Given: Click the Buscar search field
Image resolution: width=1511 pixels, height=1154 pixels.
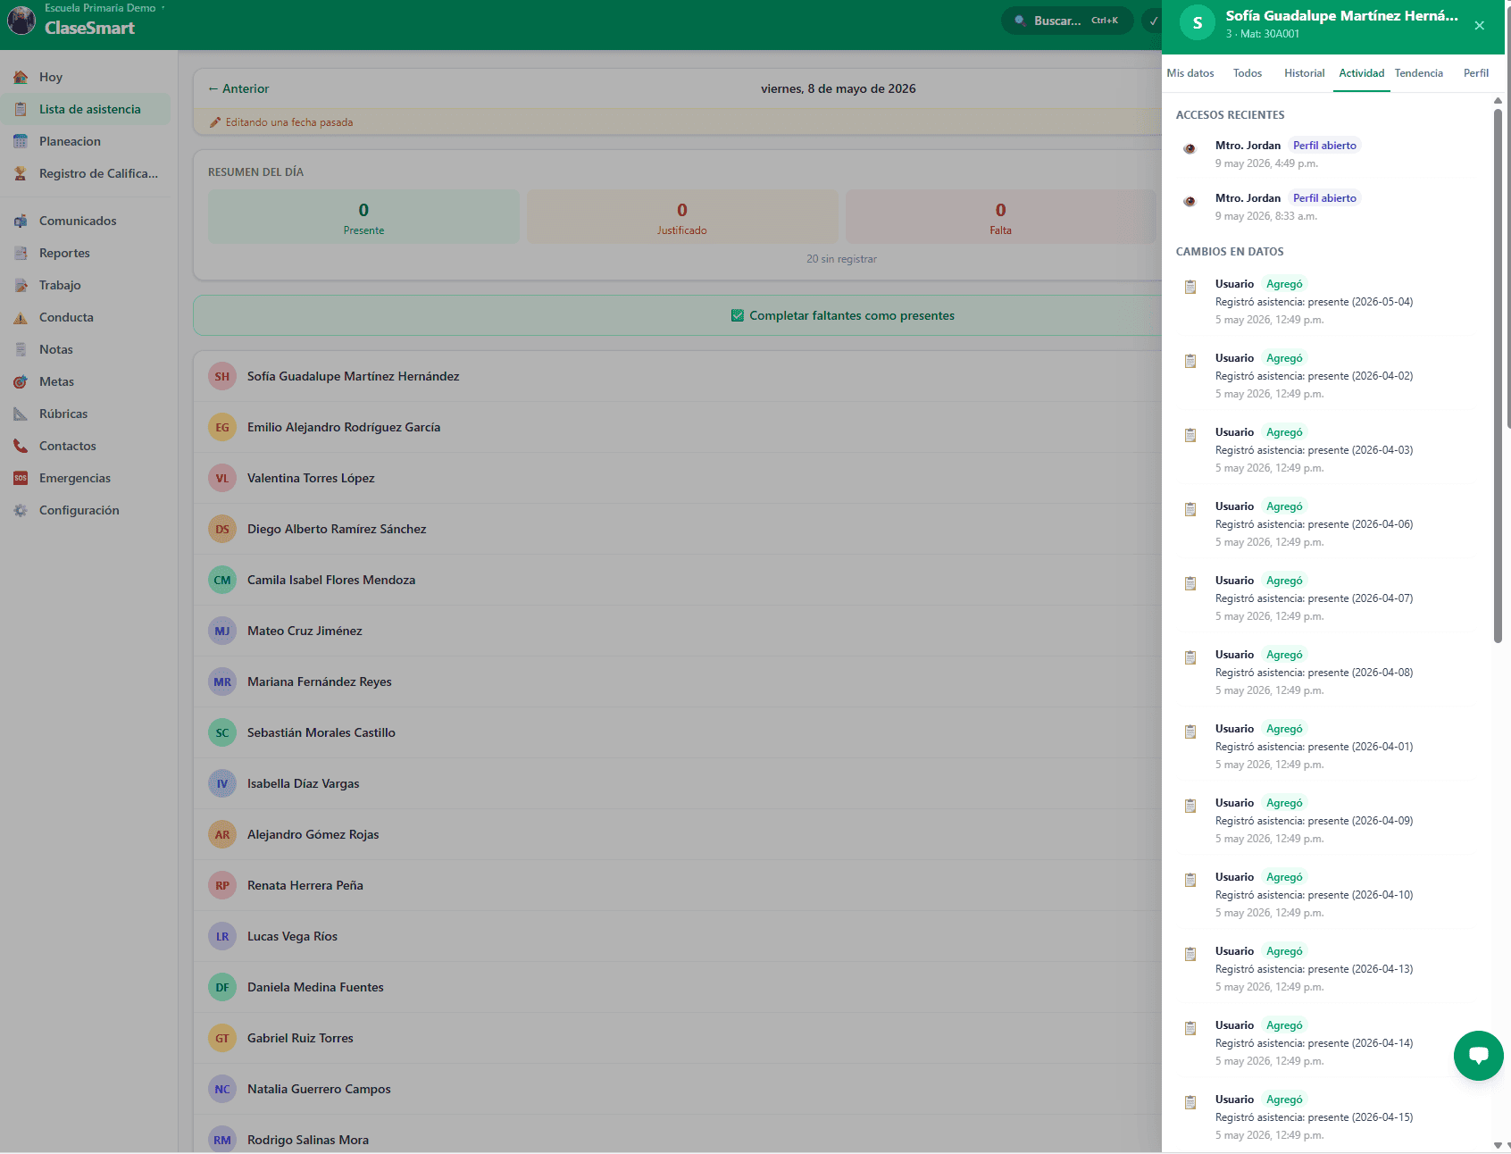Looking at the screenshot, I should (1067, 21).
